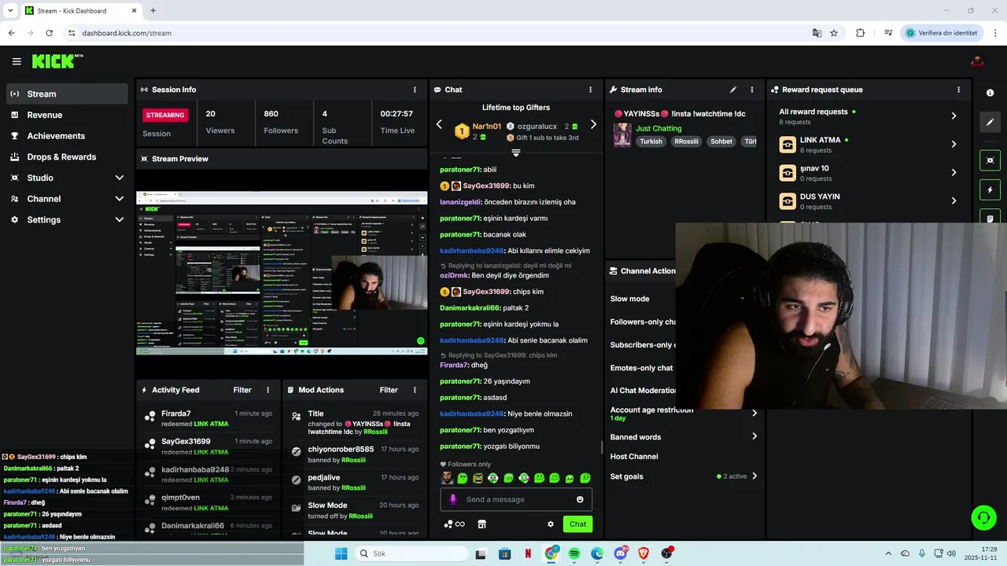Screen dimensions: 1007x566
Task: Open the chat shop icon
Action: click(x=481, y=524)
